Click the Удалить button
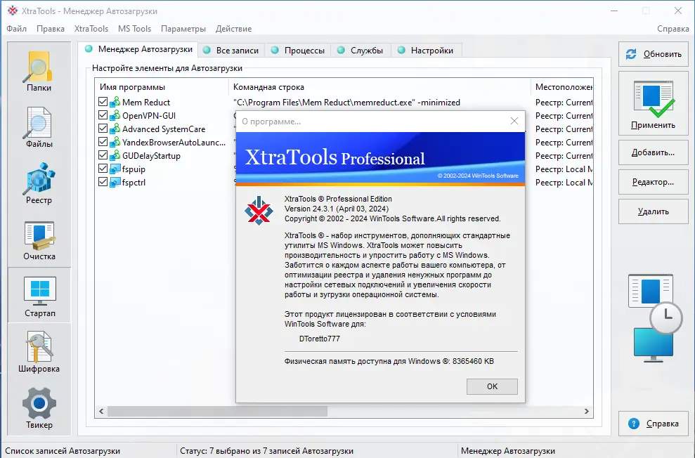 pos(654,211)
